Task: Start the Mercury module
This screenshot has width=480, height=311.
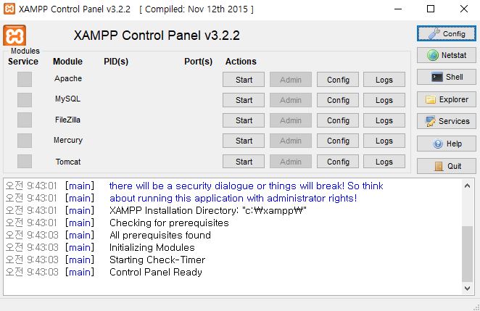Action: (244, 141)
